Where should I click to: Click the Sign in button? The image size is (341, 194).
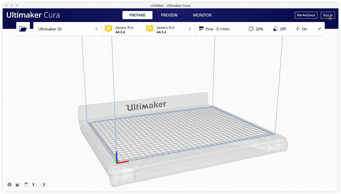(328, 15)
